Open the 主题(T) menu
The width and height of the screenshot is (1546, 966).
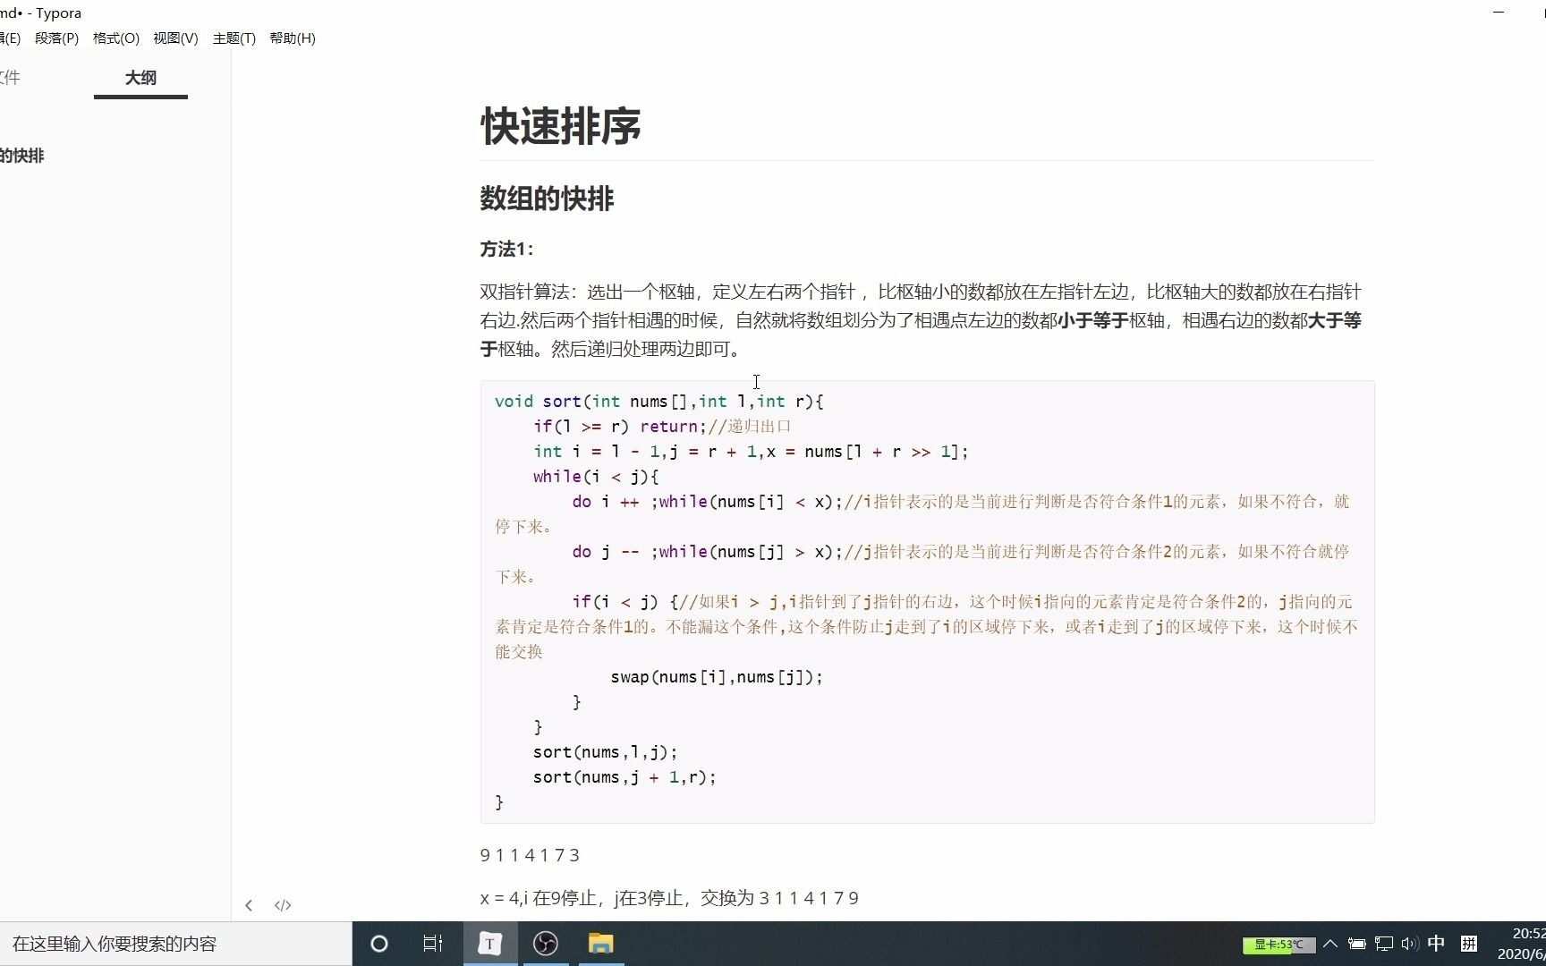pos(234,38)
